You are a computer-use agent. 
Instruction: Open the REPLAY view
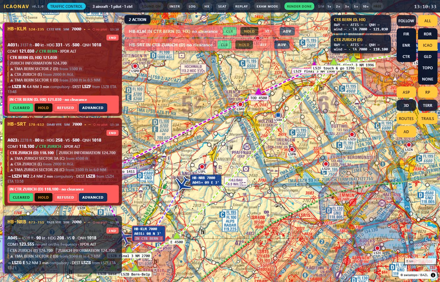point(241,6)
